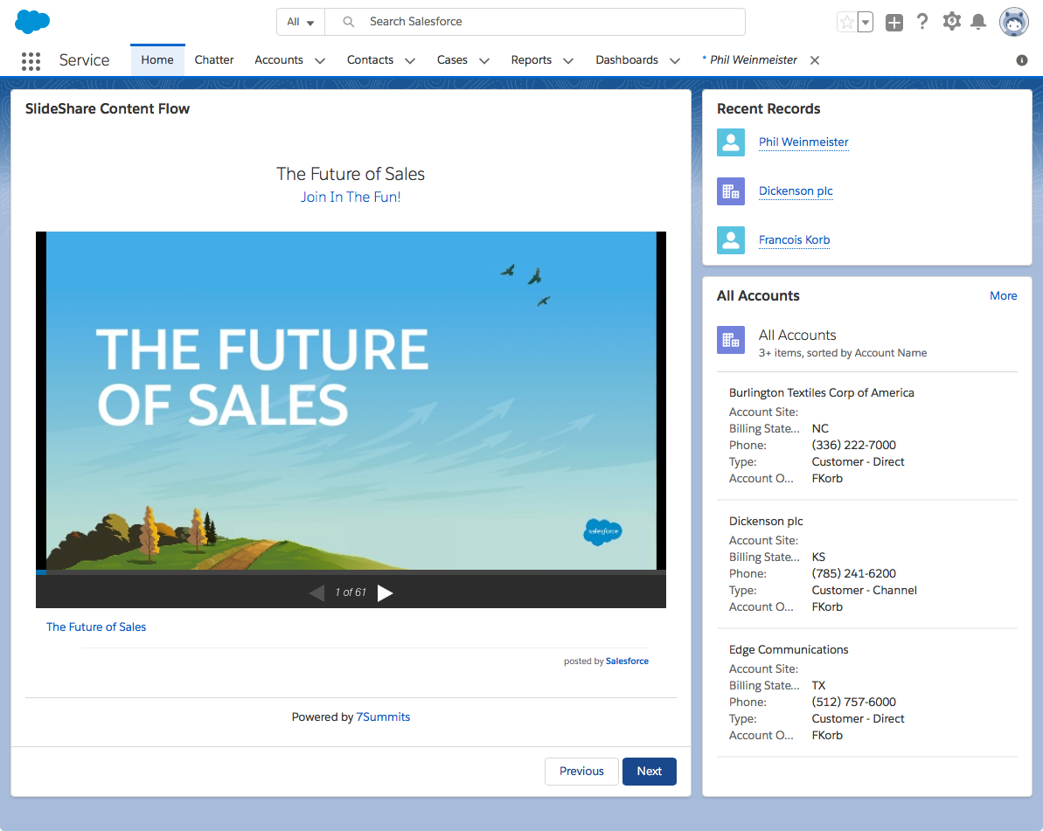This screenshot has height=831, width=1043.
Task: Open the notifications bell
Action: click(x=977, y=22)
